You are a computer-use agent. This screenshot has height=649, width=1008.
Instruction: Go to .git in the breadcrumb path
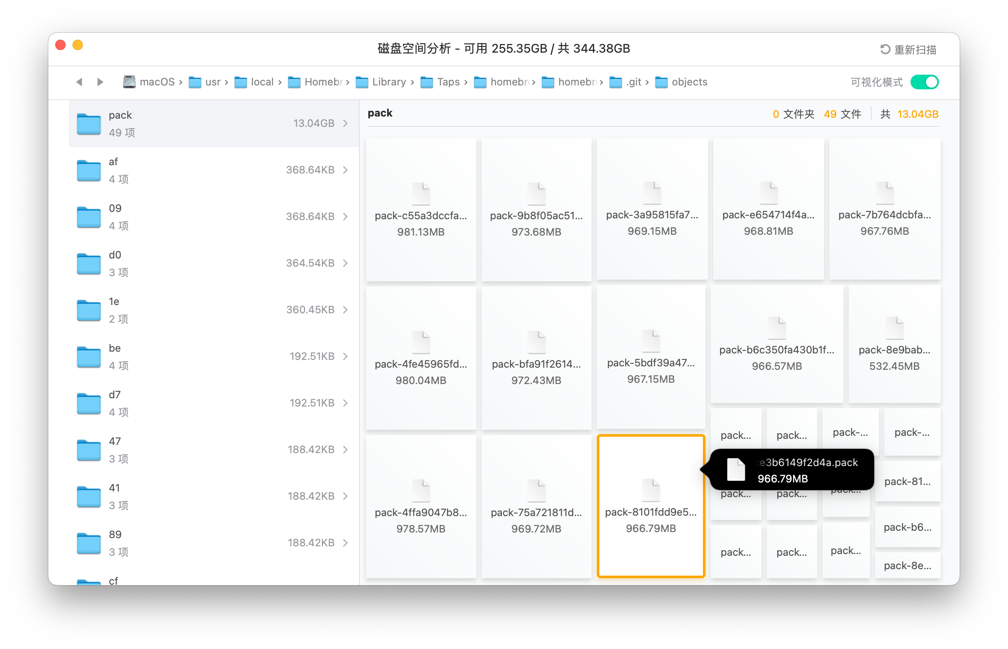pyautogui.click(x=633, y=82)
